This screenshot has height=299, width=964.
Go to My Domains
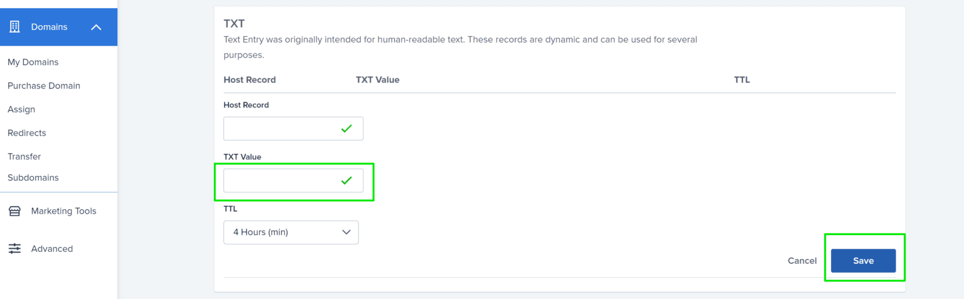click(33, 62)
